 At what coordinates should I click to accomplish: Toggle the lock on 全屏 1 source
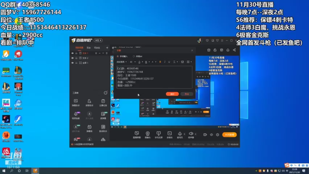pos(76,63)
